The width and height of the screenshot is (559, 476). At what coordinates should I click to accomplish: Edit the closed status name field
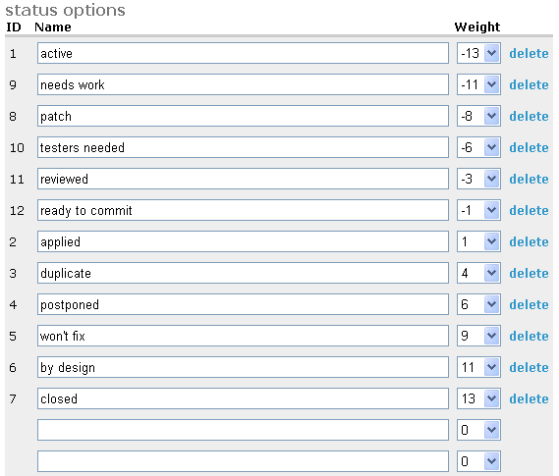243,398
